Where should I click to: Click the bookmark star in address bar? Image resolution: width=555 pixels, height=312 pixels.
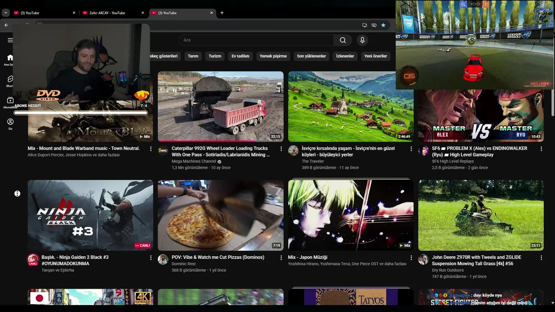[383, 25]
